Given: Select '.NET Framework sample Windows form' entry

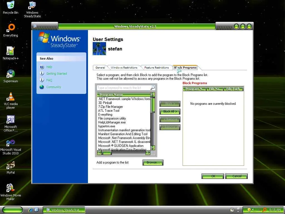Looking at the screenshot, I should (x=124, y=99).
